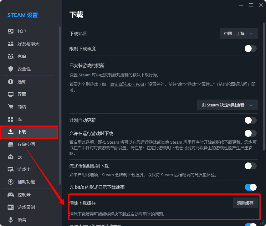The height and width of the screenshot is (226, 266).
Task: Open the 帐户 settings page
Action: [x=22, y=31]
